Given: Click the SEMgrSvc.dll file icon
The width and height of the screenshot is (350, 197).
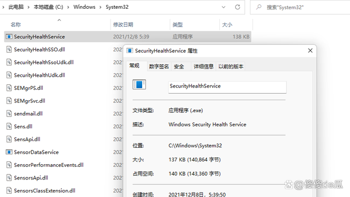Looking at the screenshot, I should pyautogui.click(x=9, y=101).
